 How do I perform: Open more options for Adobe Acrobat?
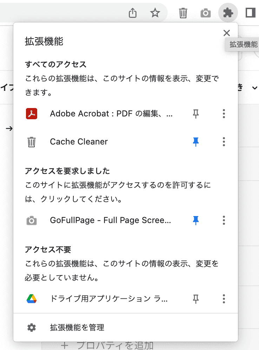coord(224,114)
